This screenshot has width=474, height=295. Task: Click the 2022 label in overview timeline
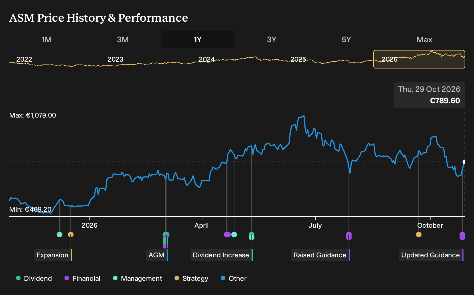(24, 59)
